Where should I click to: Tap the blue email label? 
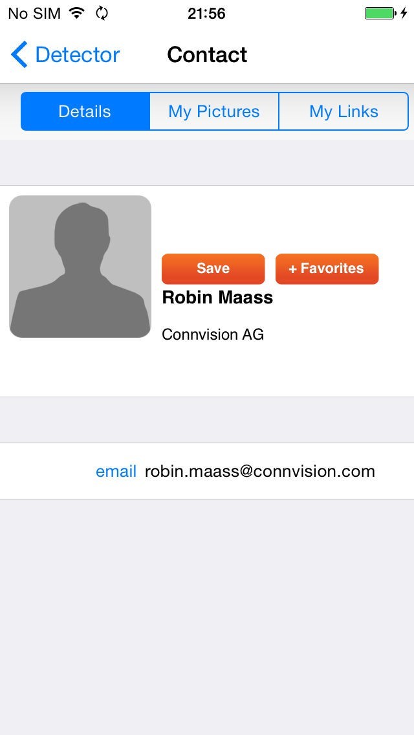[116, 471]
